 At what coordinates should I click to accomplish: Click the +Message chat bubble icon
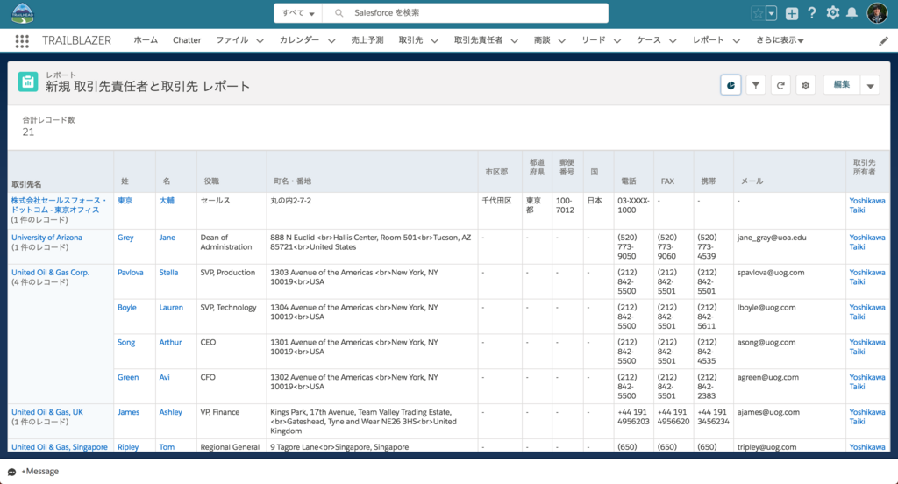(x=11, y=472)
